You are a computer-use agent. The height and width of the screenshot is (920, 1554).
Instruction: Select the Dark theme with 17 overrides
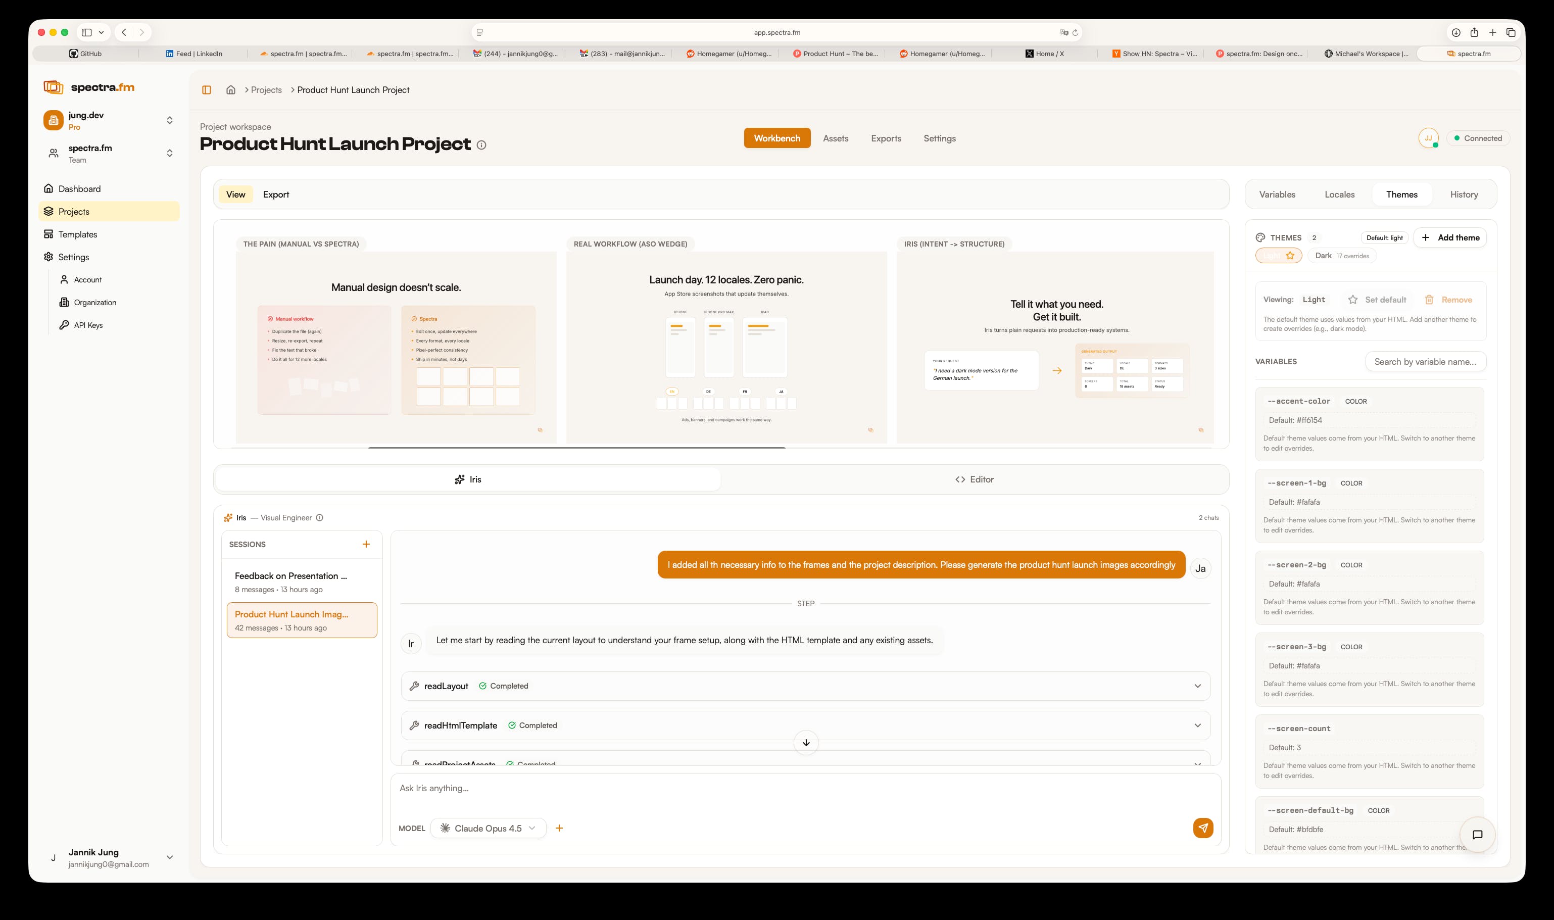tap(1341, 256)
